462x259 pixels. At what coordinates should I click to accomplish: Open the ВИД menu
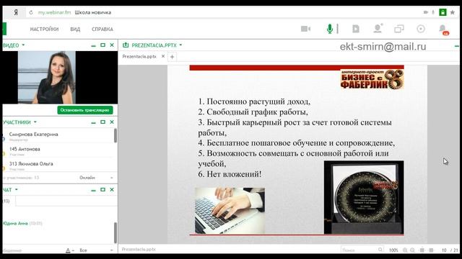tap(75, 29)
